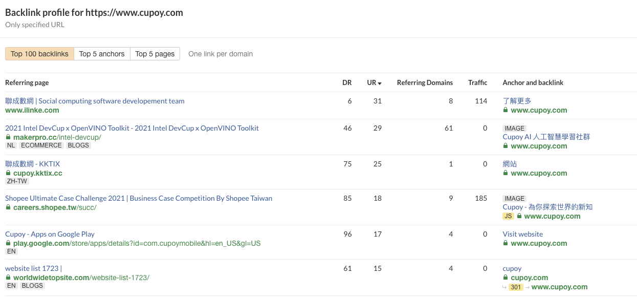Click BLOGS tag in the makerpro.cc row
Image resolution: width=637 pixels, height=297 pixels.
point(78,145)
